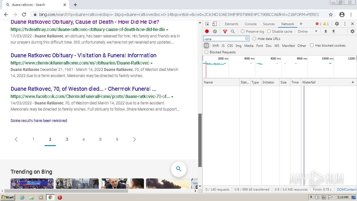Open the DevTools network search
357x201 pixels.
click(x=233, y=32)
